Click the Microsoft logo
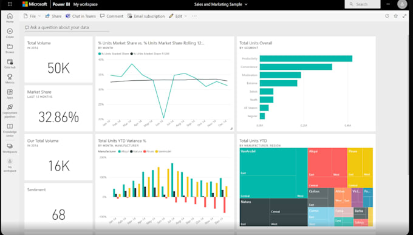The width and height of the screenshot is (413, 235). pyautogui.click(x=35, y=4)
